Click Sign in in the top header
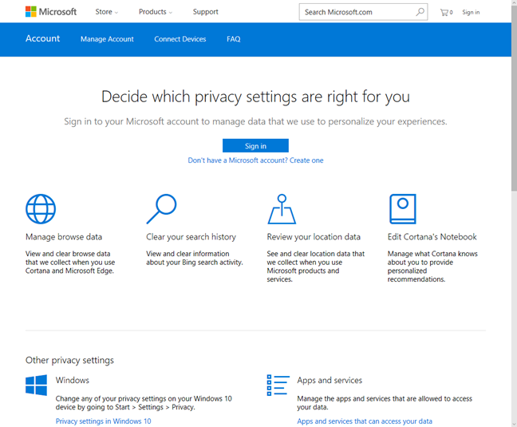Screen dimensions: 517x427 coord(471,12)
